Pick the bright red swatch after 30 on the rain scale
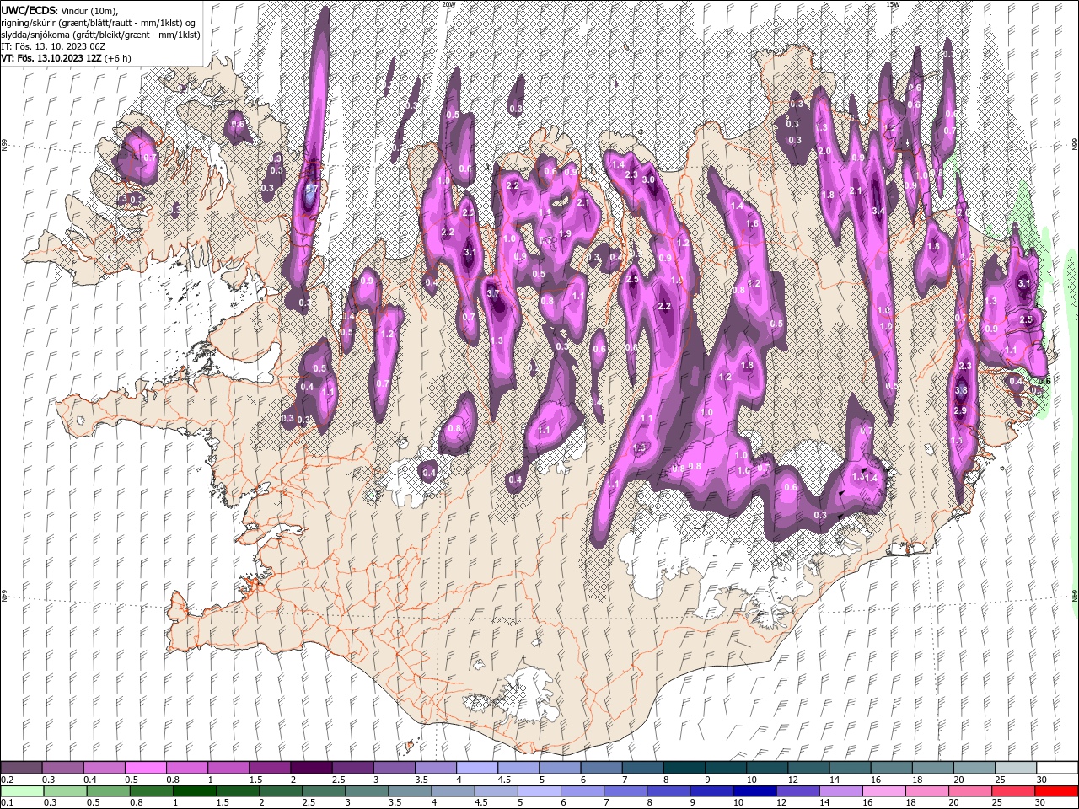Image resolution: width=1079 pixels, height=809 pixels. (x=1058, y=791)
